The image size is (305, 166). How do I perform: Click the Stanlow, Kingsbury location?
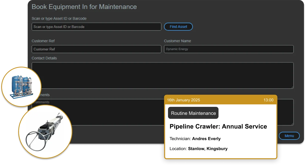click(207, 149)
